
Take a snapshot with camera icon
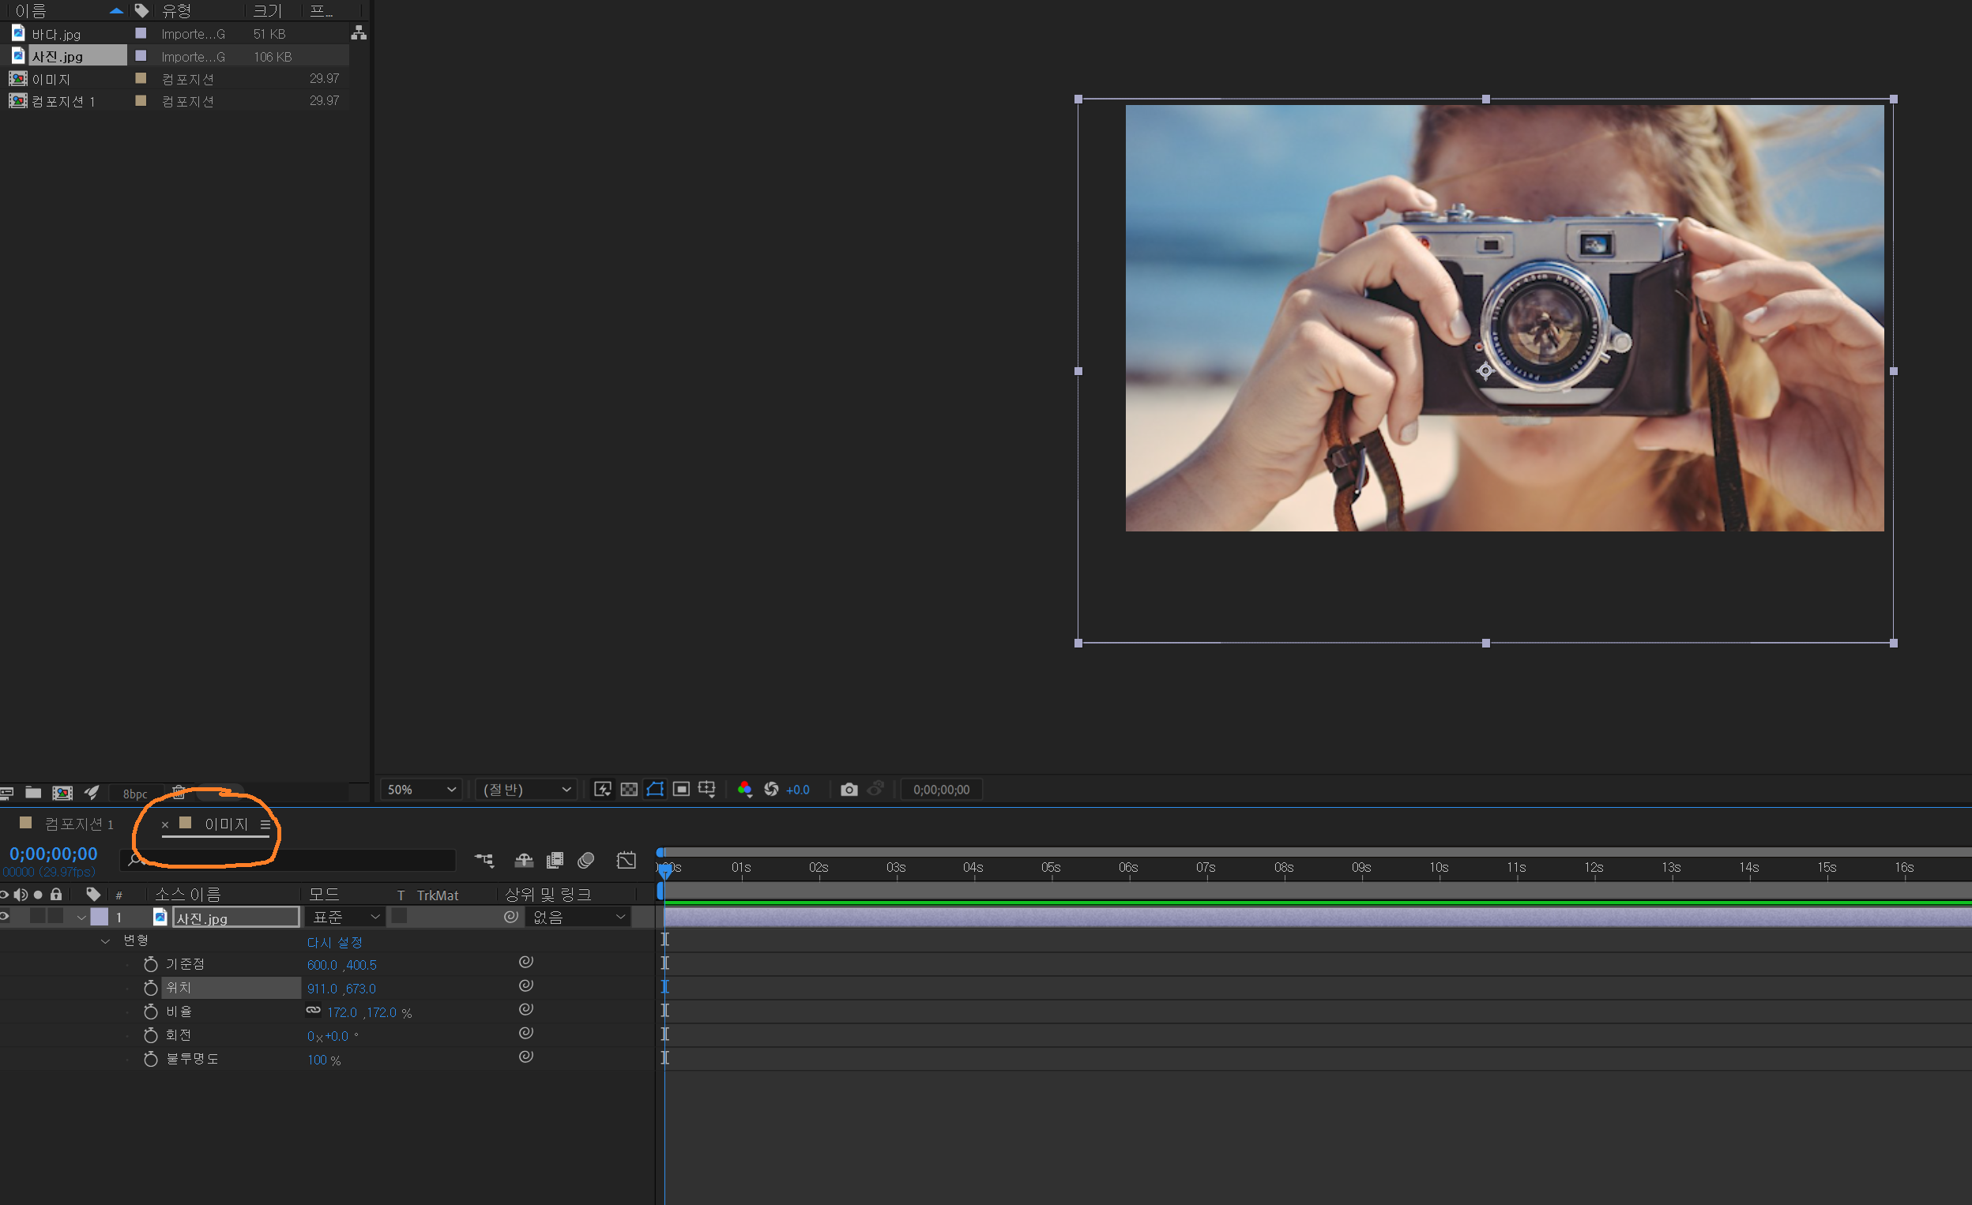point(849,790)
